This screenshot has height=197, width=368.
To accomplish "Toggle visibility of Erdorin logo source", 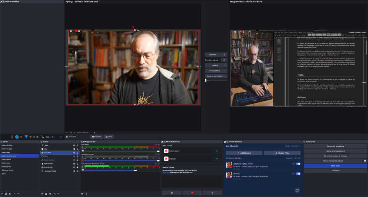I will (74, 167).
